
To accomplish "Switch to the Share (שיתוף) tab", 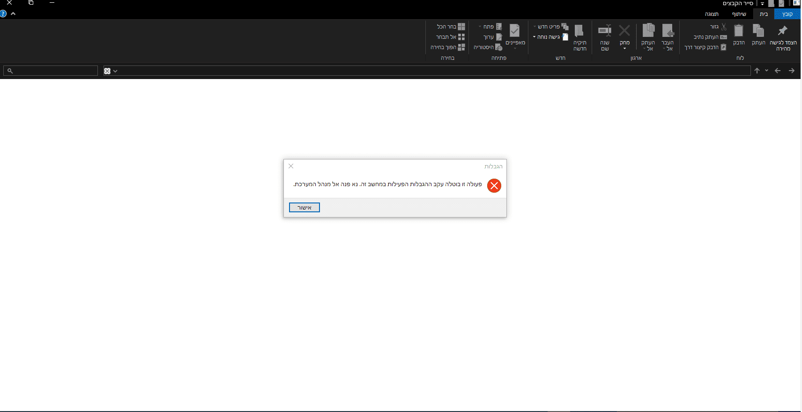I will pyautogui.click(x=739, y=14).
